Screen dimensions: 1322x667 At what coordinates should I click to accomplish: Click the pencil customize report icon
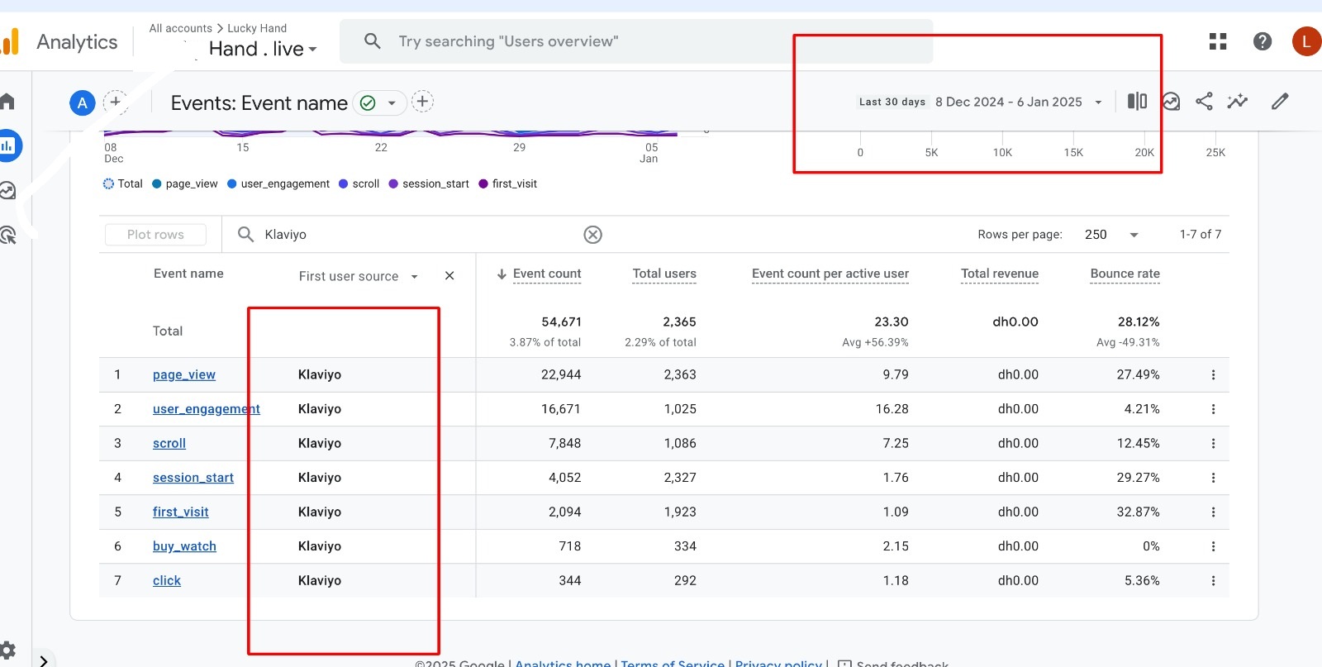(1279, 102)
